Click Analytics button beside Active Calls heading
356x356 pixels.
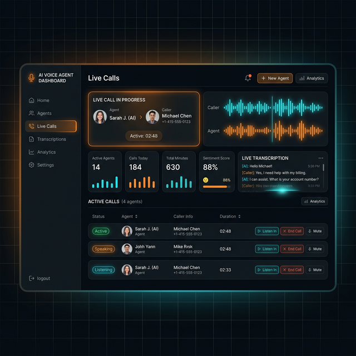(x=314, y=201)
